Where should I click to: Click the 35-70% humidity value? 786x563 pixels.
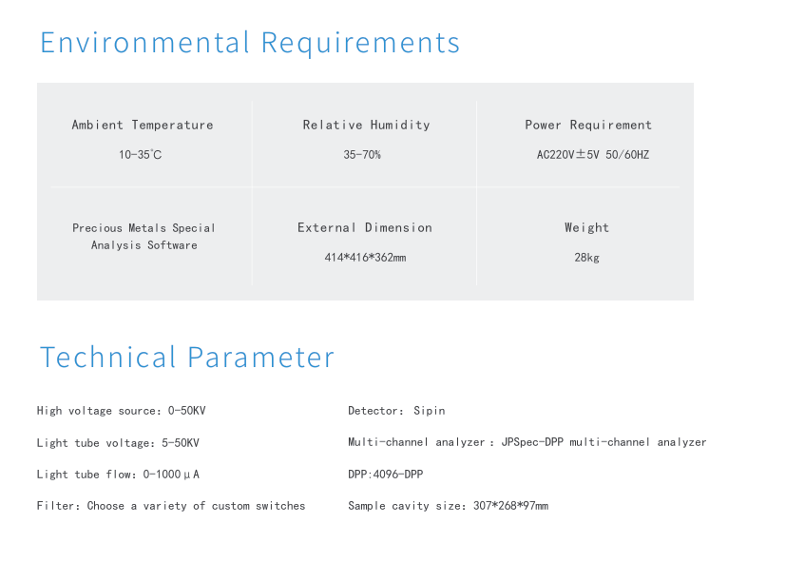pos(362,155)
